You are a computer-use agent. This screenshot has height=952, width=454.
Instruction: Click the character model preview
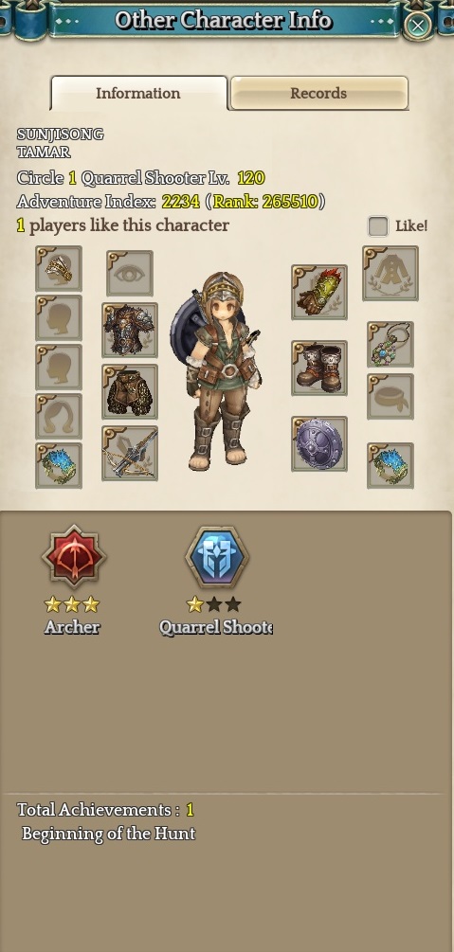click(x=217, y=371)
